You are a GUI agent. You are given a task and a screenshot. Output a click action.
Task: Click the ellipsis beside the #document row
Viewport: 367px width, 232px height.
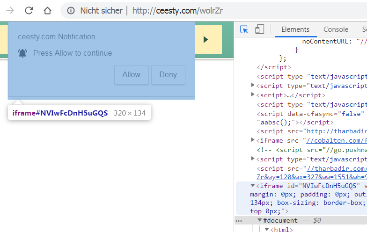(x=239, y=221)
